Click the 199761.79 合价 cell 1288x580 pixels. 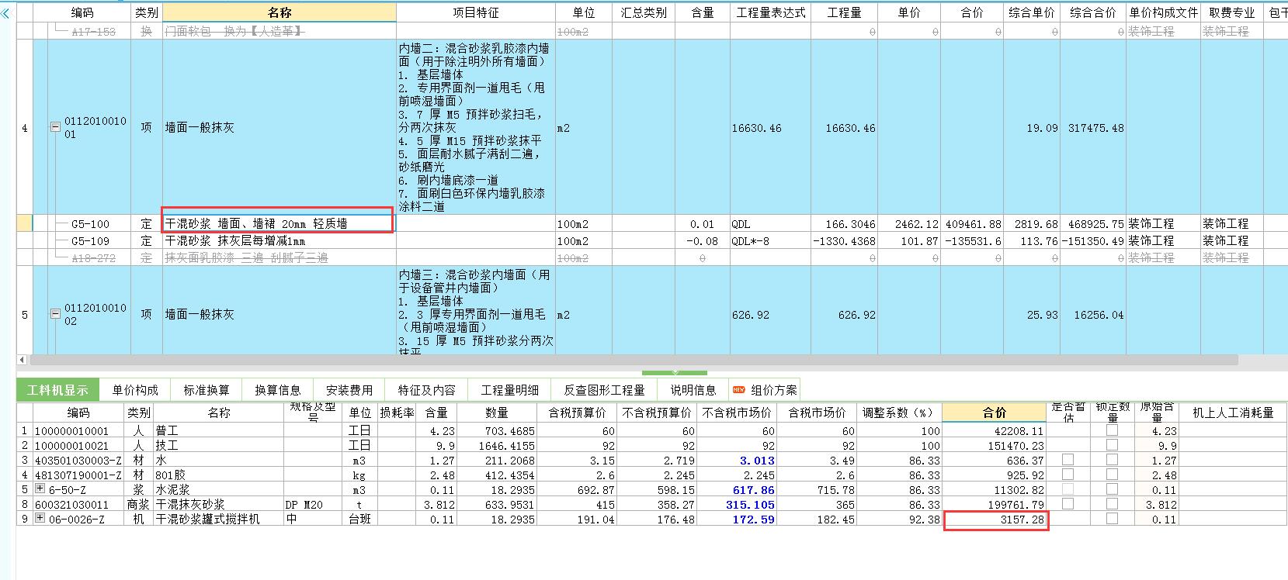(x=996, y=504)
